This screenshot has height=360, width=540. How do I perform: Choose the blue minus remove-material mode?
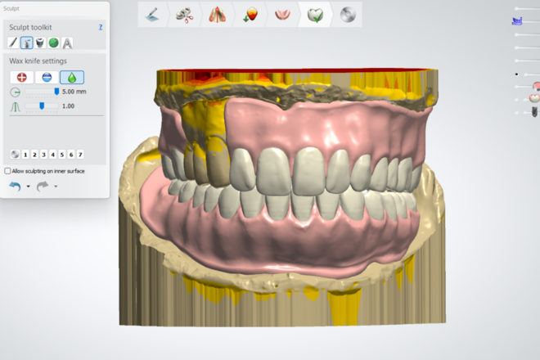[47, 77]
